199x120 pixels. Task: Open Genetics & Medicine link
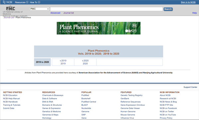[x=51, y=111]
